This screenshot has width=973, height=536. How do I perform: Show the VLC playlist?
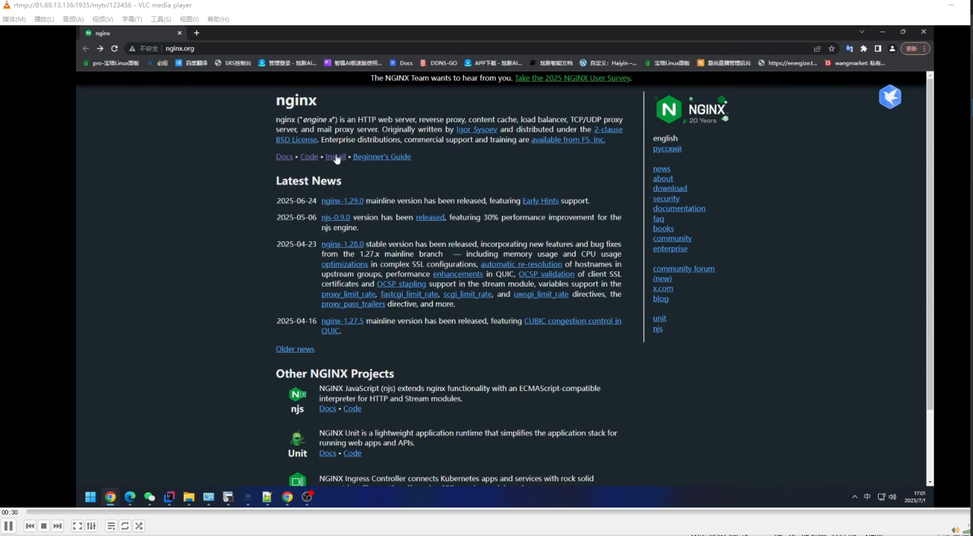(111, 526)
